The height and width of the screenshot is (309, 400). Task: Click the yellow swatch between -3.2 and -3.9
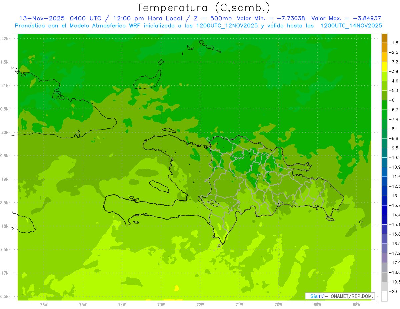(384, 67)
